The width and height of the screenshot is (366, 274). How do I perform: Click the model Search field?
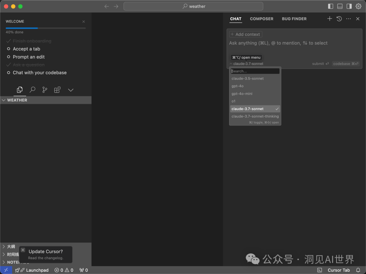pos(256,71)
